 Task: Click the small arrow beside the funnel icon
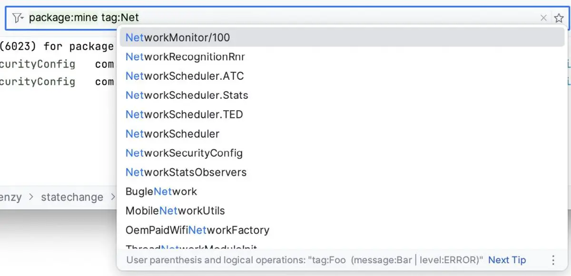pyautogui.click(x=21, y=19)
